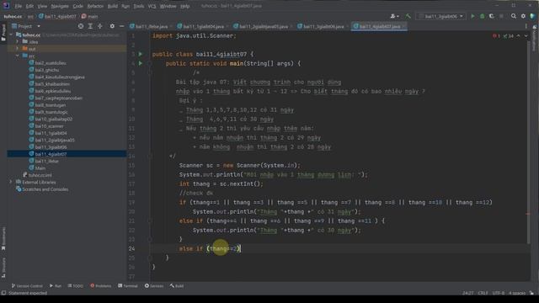
Task: Click the editor vertical scrollbar
Action: 528,141
